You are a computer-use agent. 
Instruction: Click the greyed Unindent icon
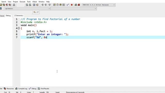(x=42, y=5)
